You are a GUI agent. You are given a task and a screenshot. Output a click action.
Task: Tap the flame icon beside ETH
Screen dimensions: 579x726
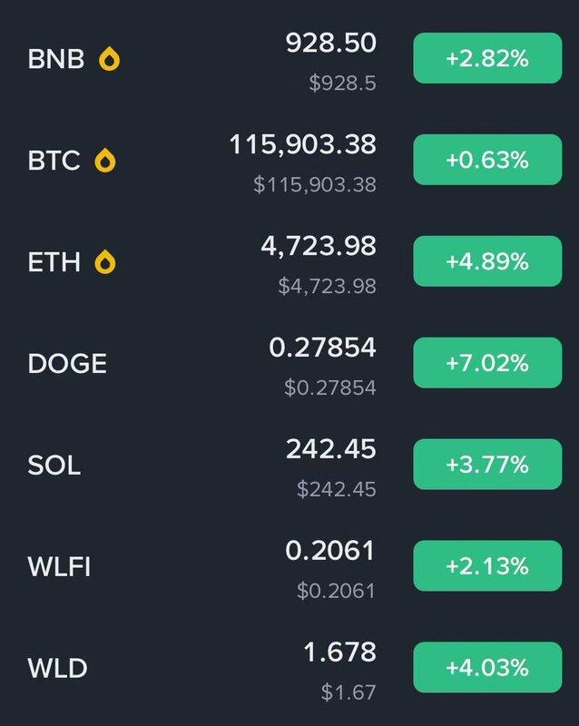click(105, 261)
